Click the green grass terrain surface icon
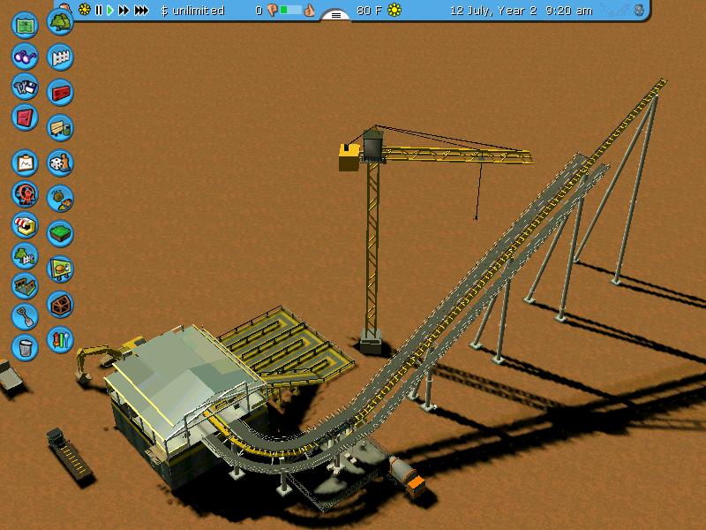 [x=59, y=233]
